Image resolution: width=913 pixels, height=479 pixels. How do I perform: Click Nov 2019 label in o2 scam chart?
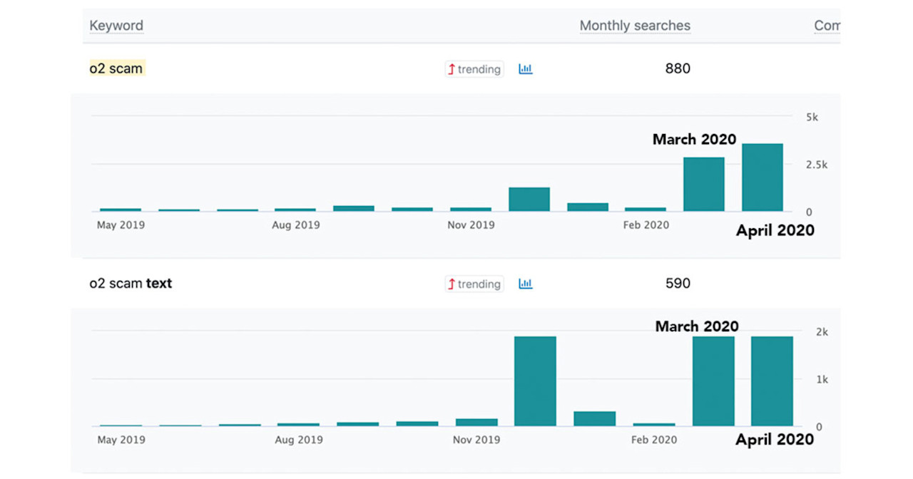(x=471, y=225)
